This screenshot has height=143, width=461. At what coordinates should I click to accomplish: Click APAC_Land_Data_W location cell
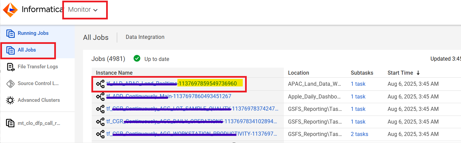(x=314, y=84)
